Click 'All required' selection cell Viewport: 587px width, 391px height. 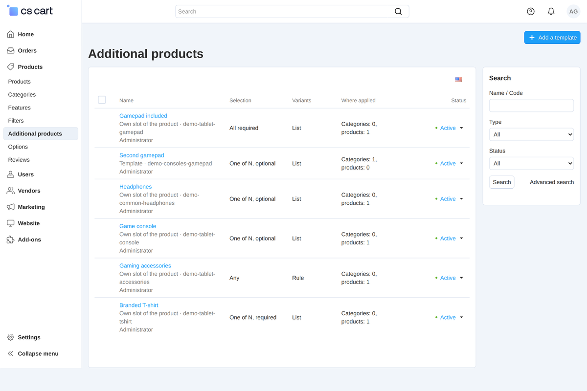244,128
